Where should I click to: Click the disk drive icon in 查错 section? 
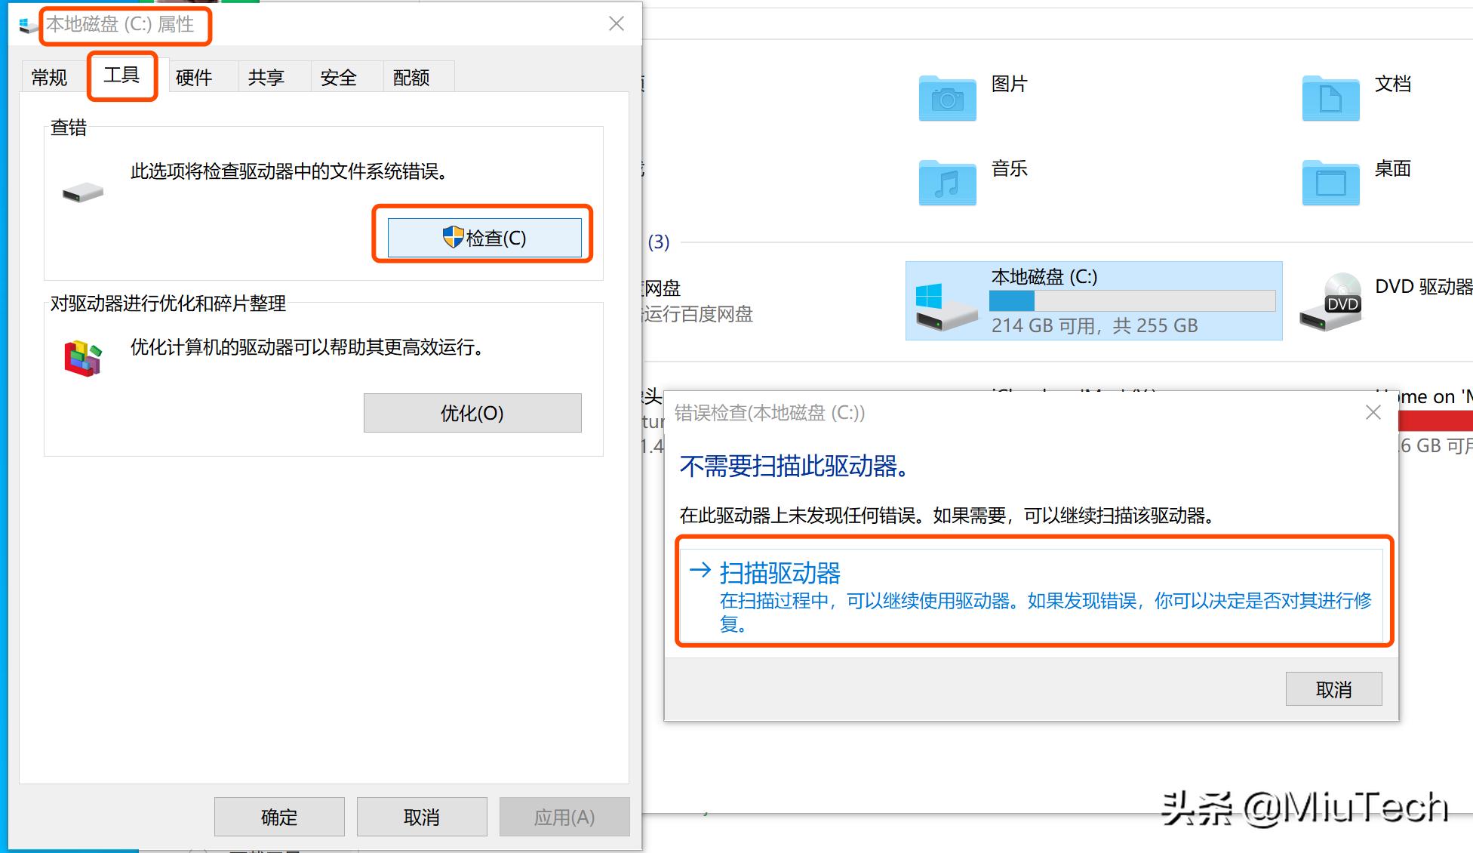[x=81, y=191]
